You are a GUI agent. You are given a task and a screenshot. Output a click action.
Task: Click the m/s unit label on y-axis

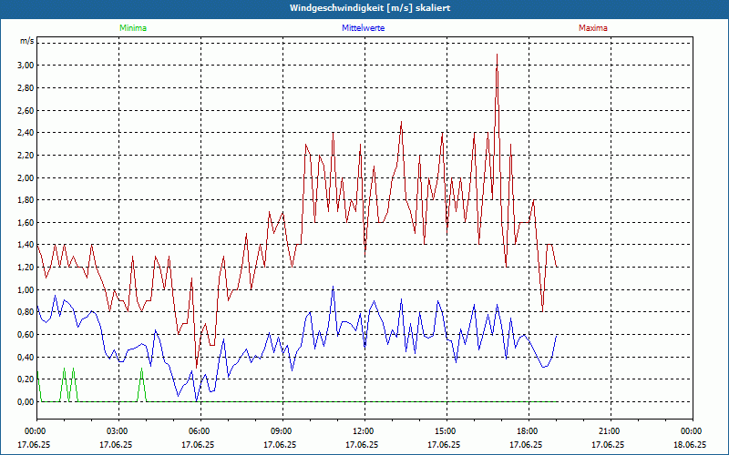[x=27, y=41]
